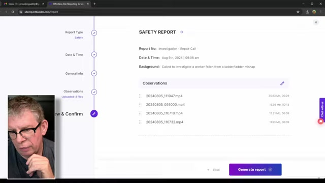Open the browser profile avatar

point(314,12)
